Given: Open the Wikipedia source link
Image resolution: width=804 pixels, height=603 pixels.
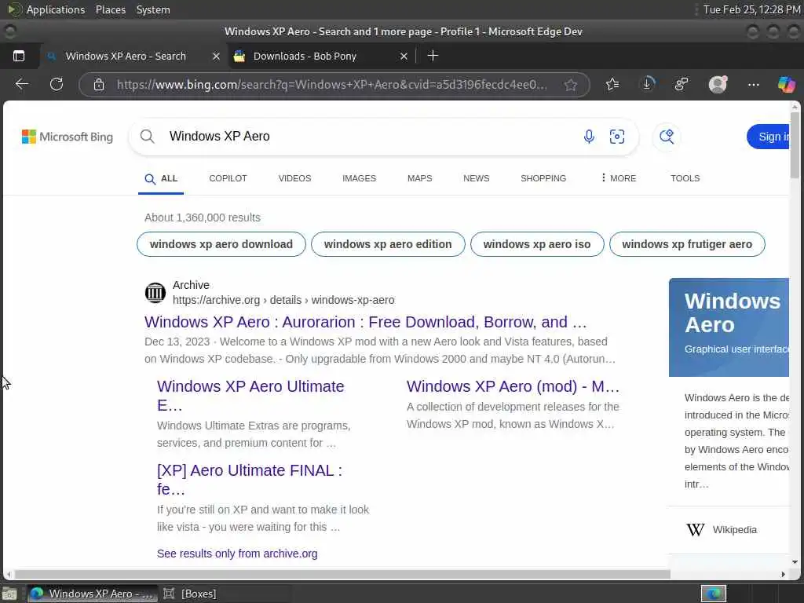Looking at the screenshot, I should (722, 530).
